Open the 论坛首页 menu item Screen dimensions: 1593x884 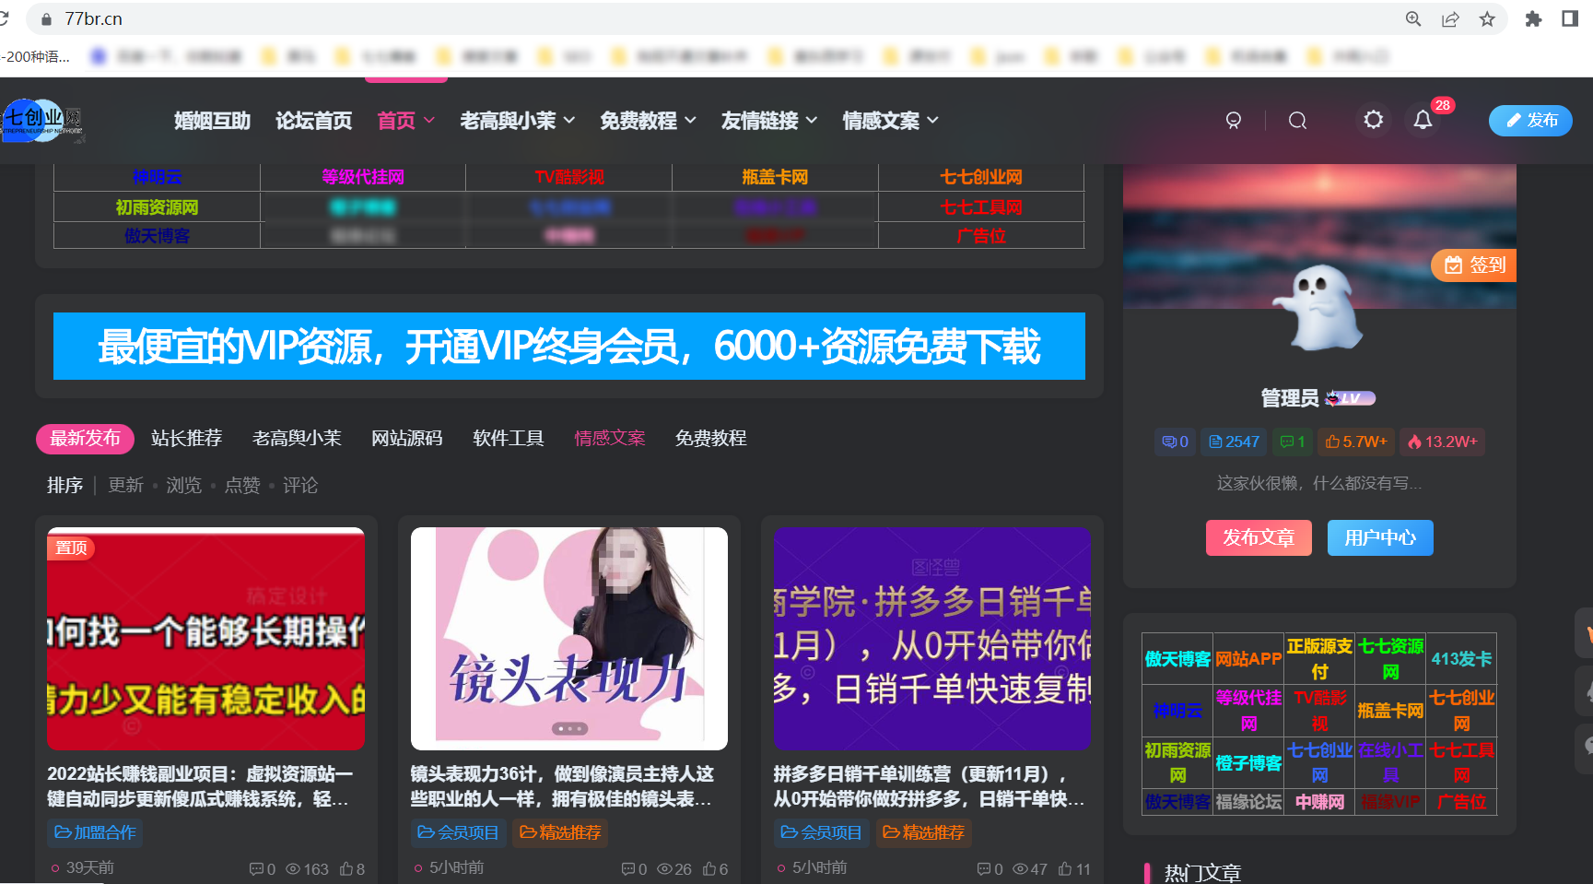313,120
